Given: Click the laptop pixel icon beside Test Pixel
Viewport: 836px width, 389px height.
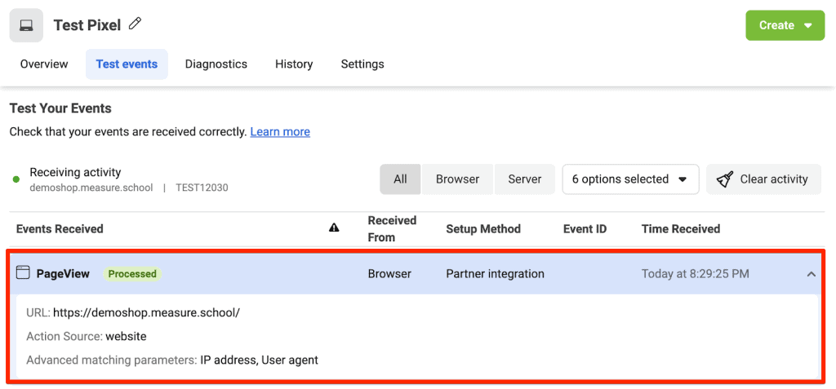Looking at the screenshot, I should click(26, 25).
